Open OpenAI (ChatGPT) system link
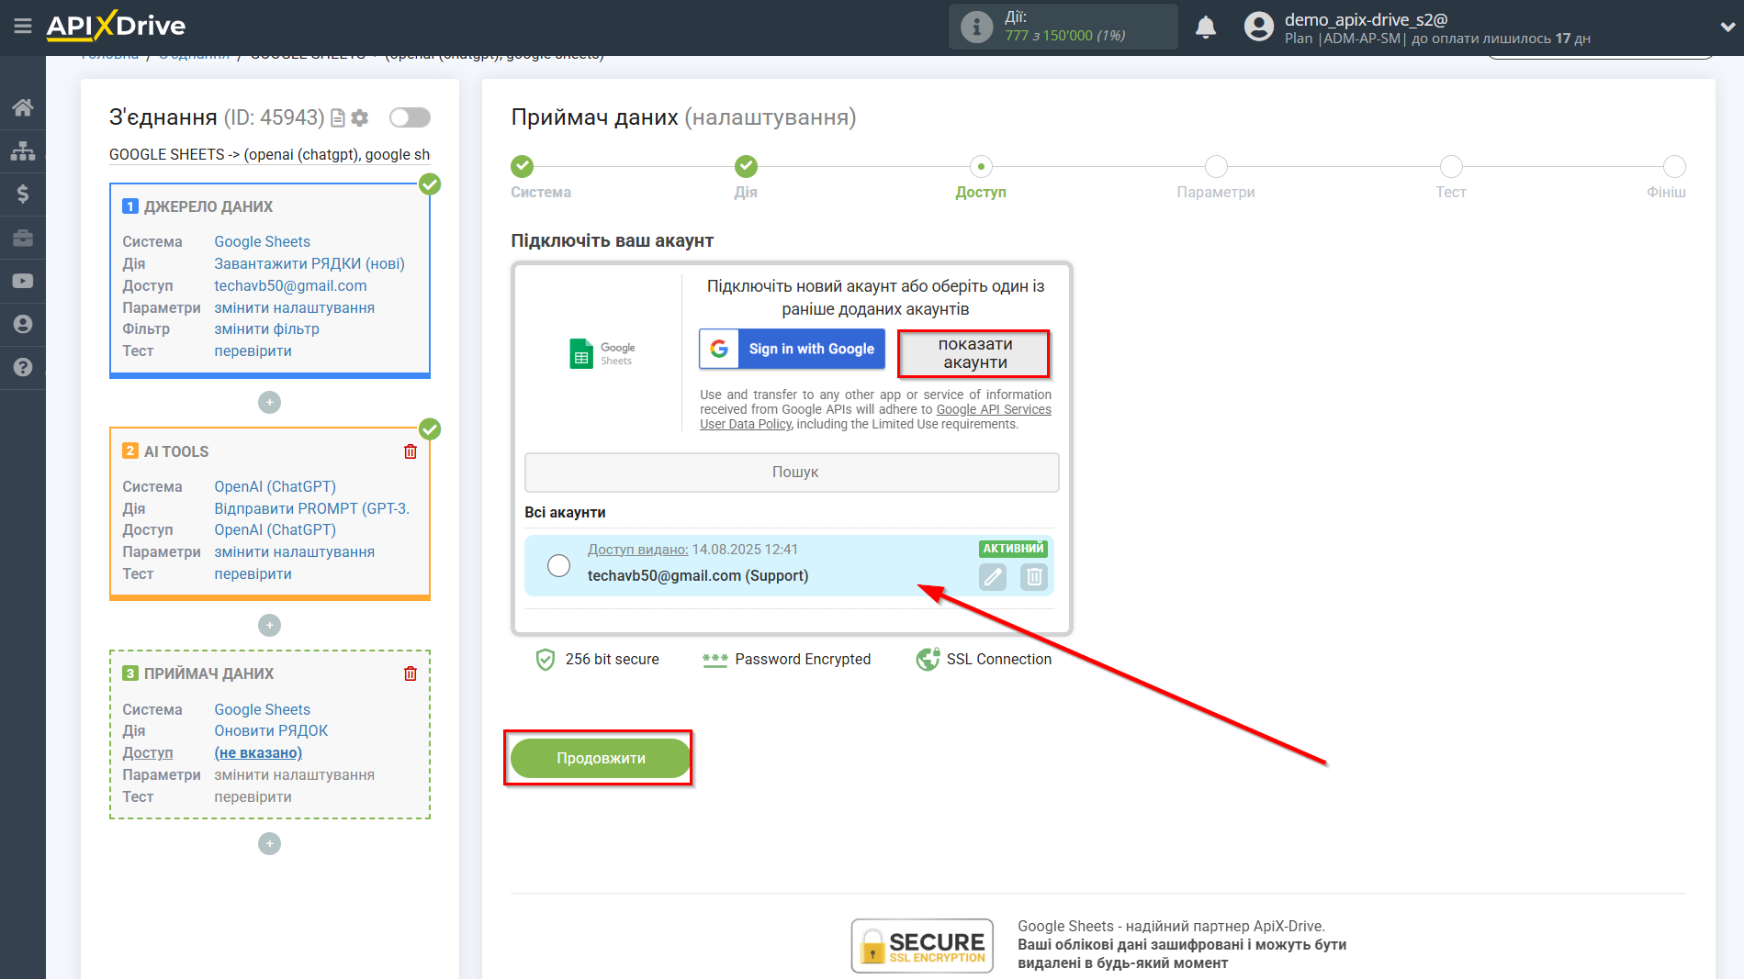The height and width of the screenshot is (979, 1744). click(x=275, y=486)
